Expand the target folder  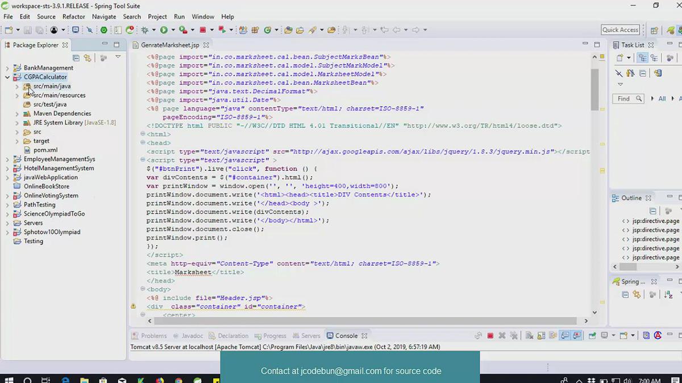[x=17, y=141]
